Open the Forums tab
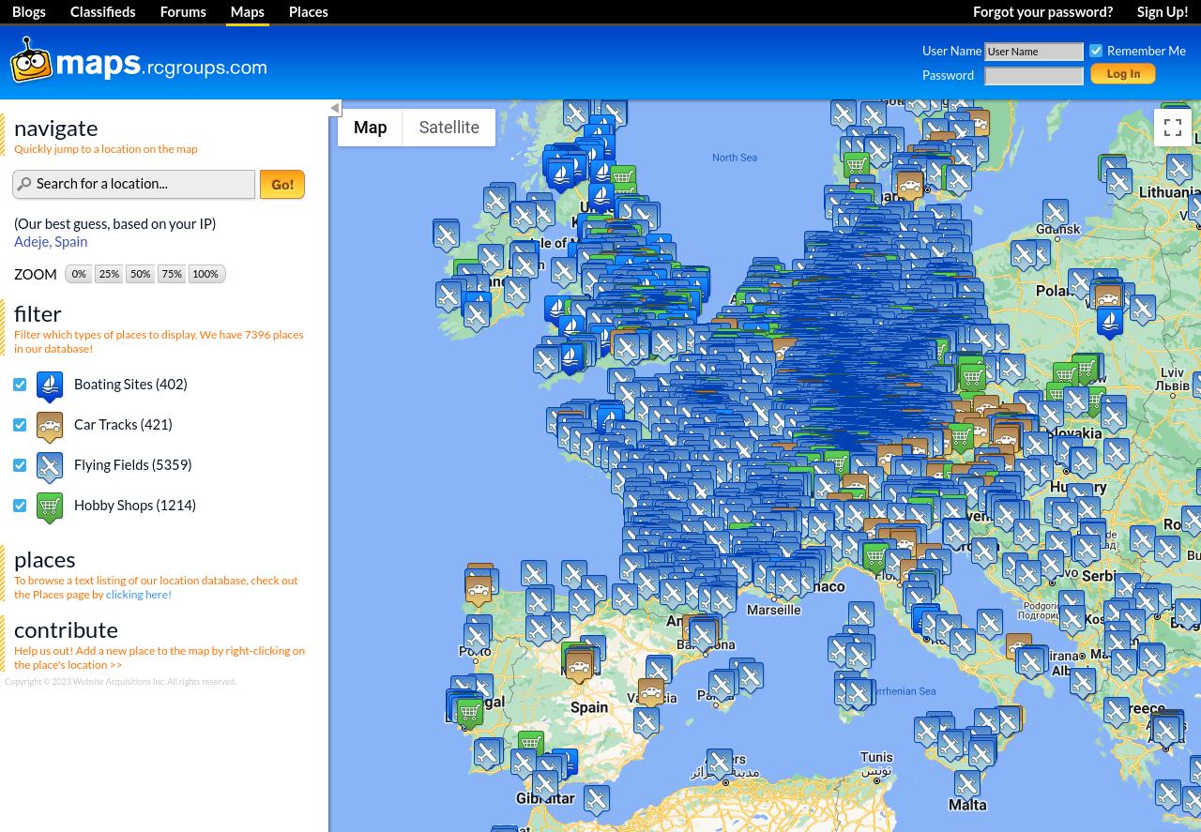Image resolution: width=1201 pixels, height=832 pixels. (183, 11)
